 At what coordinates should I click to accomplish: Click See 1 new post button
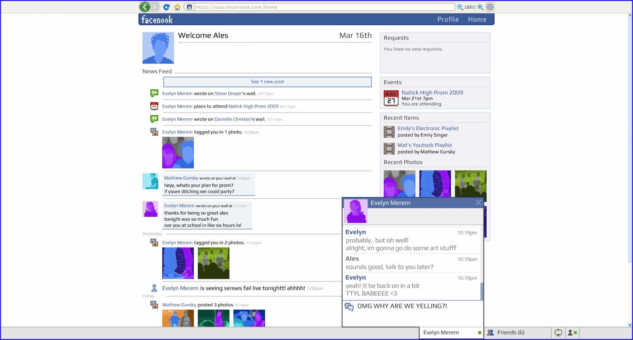267,82
